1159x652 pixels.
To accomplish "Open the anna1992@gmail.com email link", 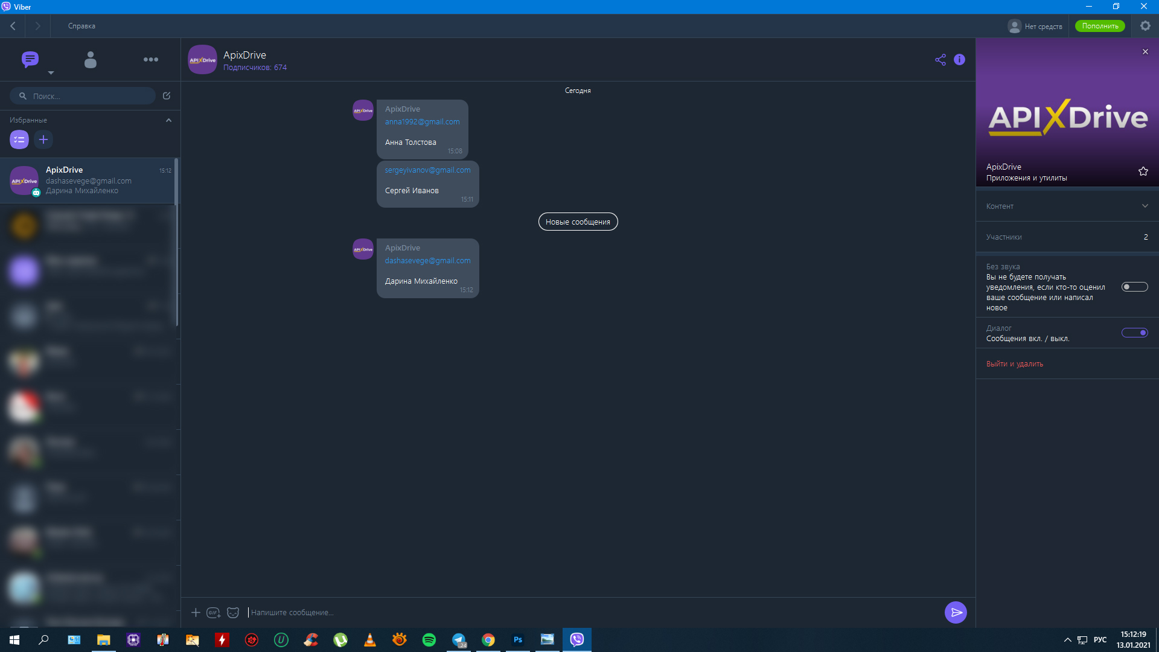I will (422, 121).
